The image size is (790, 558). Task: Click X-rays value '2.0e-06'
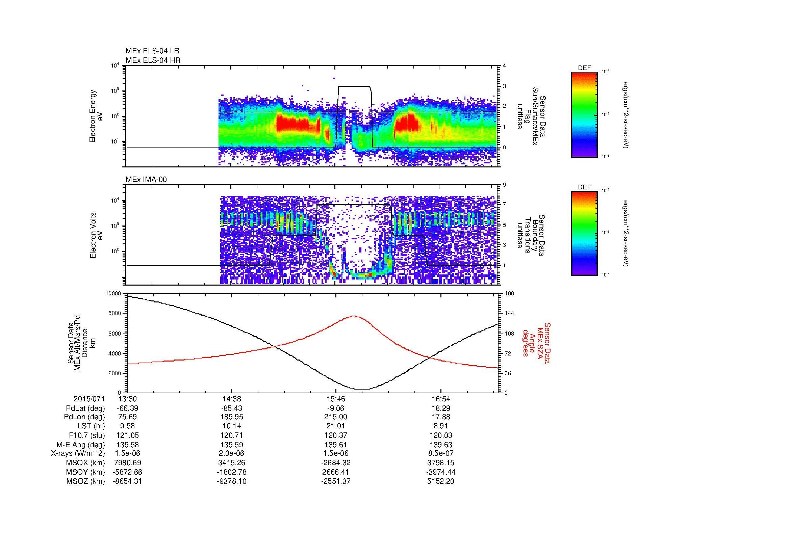(x=232, y=454)
